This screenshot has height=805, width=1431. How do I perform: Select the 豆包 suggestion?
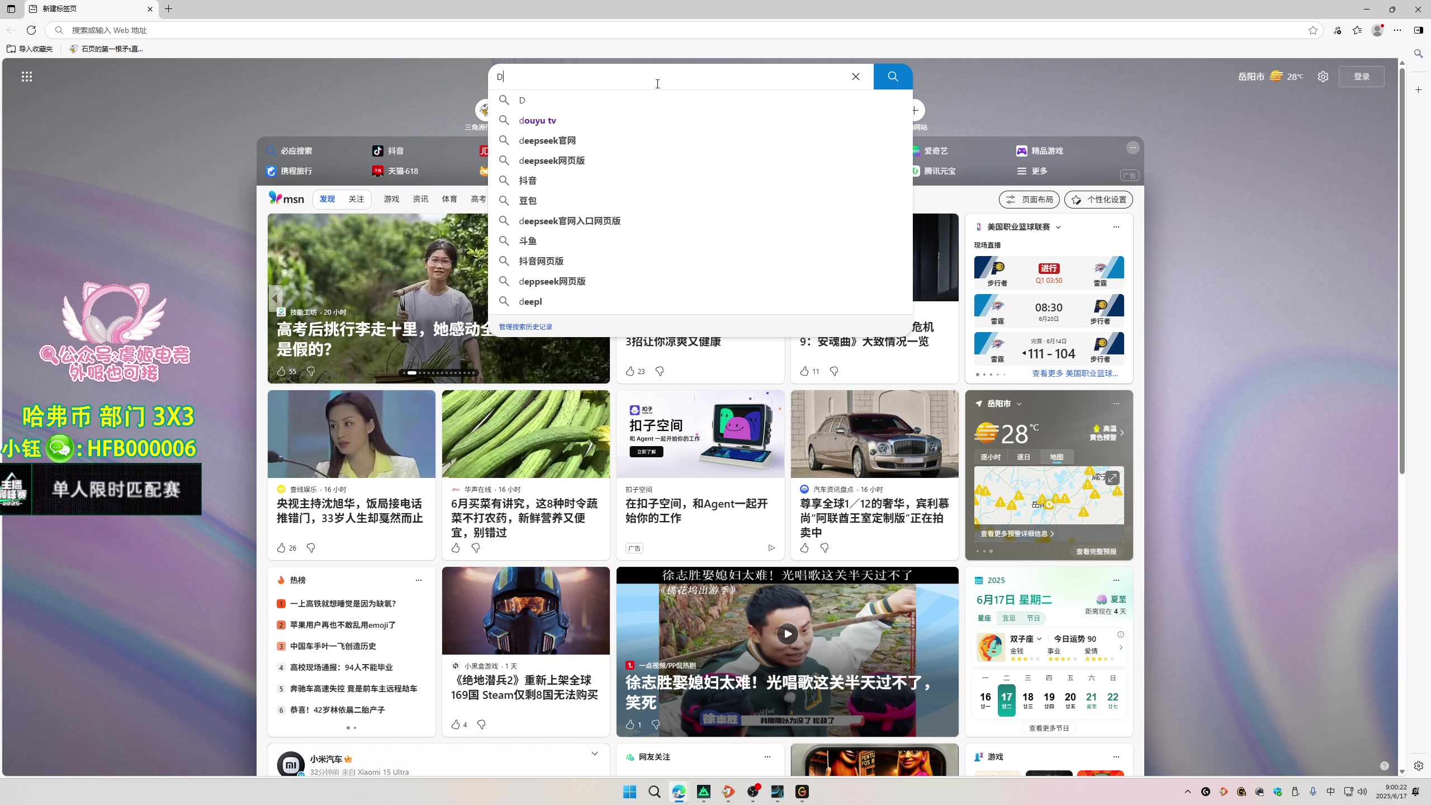700,201
